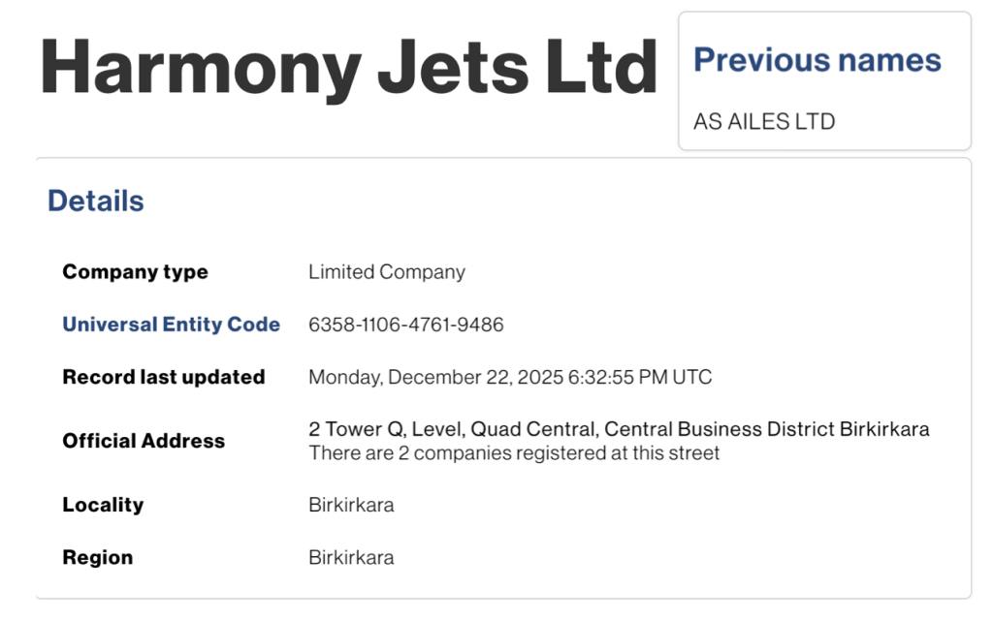This screenshot has height=620, width=993.
Task: Click the Locality value Birkirkara
Action: click(x=351, y=505)
